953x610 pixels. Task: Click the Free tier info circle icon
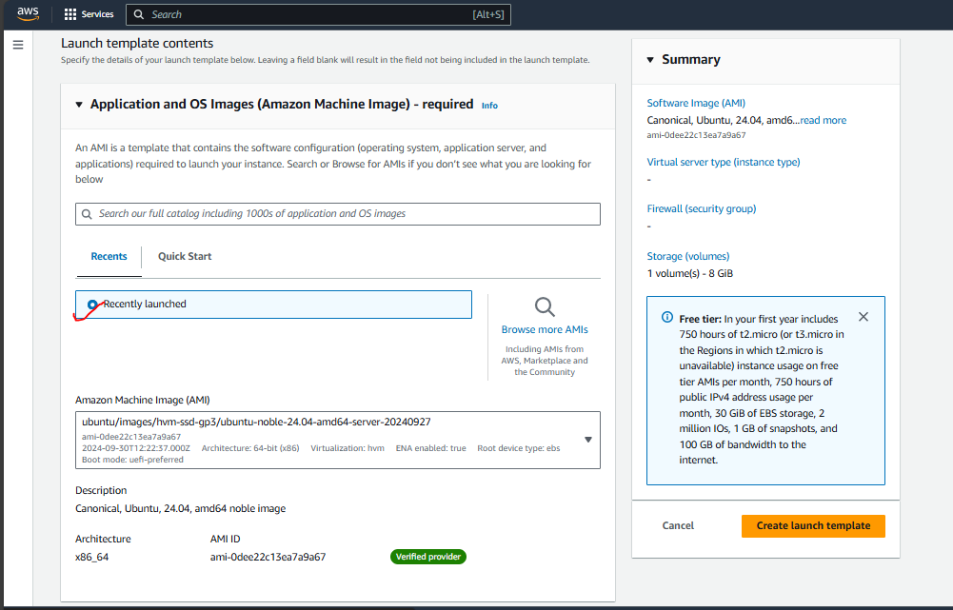[667, 317]
